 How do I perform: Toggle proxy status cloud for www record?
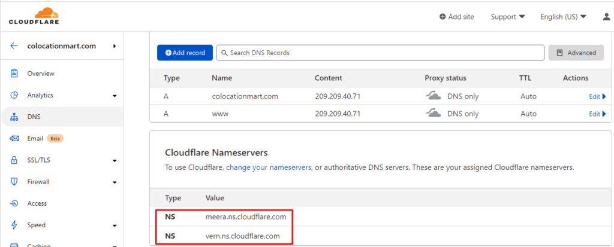[434, 114]
